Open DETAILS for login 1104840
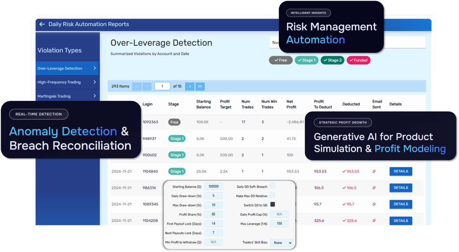 [400, 172]
